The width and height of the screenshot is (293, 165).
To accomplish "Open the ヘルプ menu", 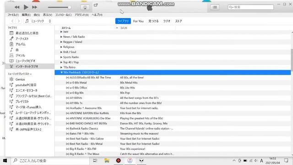I will 97,15.
